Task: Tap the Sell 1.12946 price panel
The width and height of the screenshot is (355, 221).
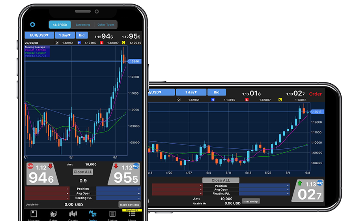Action: (42, 174)
